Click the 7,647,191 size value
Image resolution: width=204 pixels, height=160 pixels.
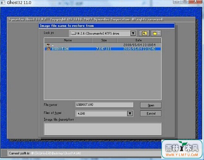104,49
